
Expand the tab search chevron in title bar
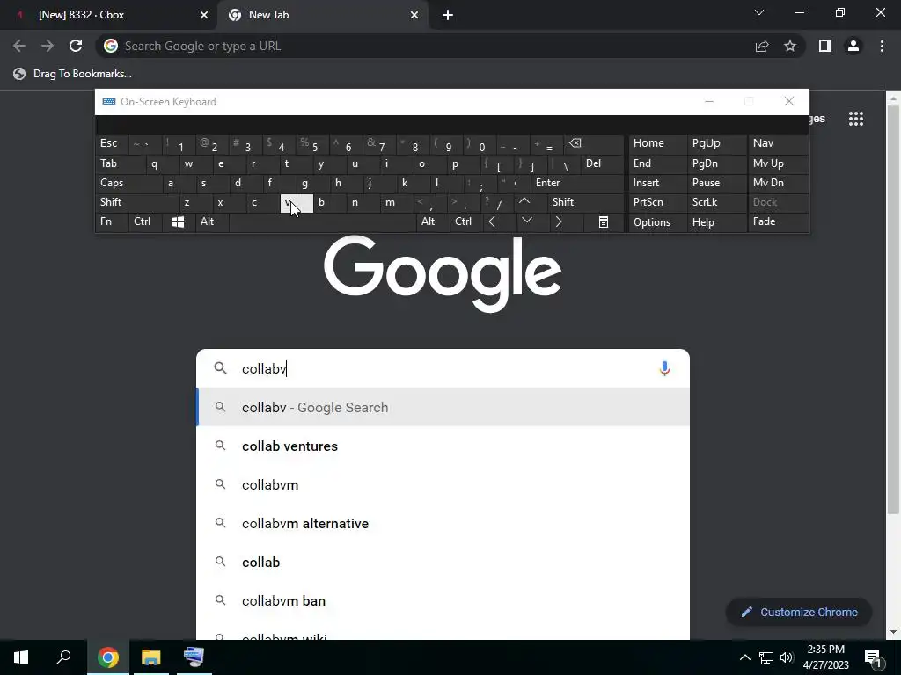tap(759, 12)
